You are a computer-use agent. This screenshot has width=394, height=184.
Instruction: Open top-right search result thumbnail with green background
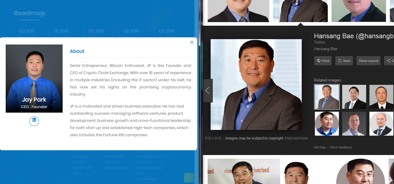[x=359, y=11]
